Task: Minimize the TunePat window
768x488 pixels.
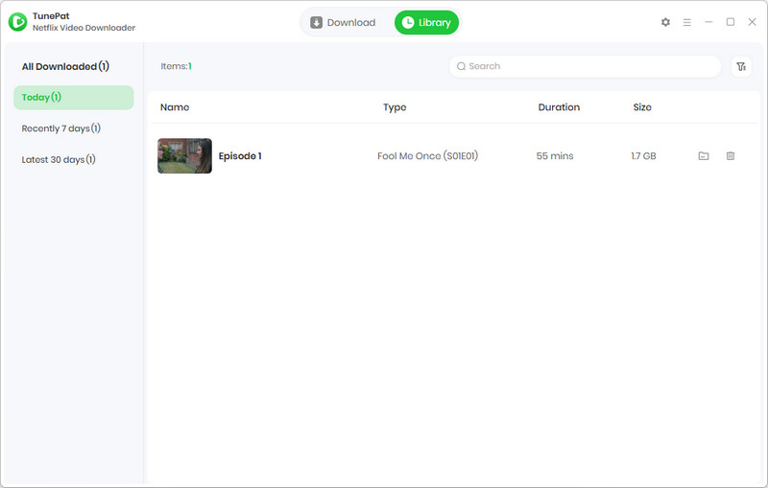Action: [708, 22]
